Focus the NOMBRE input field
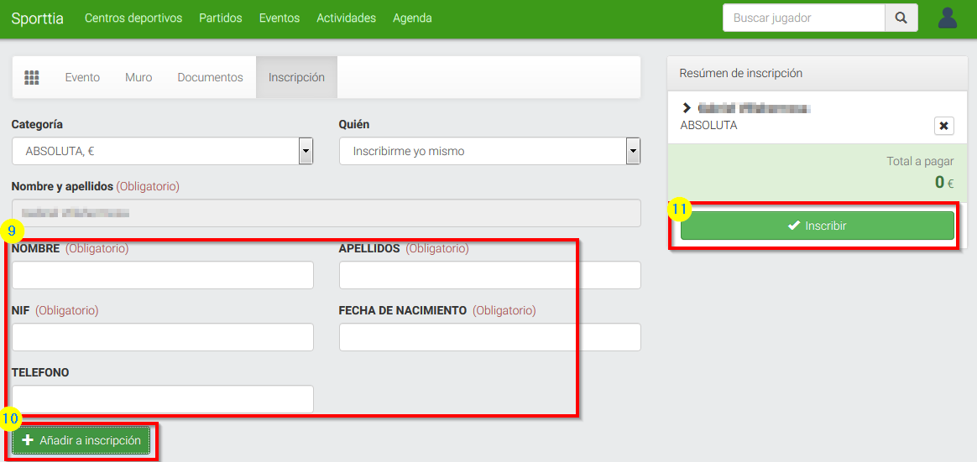This screenshot has height=462, width=977. click(162, 275)
